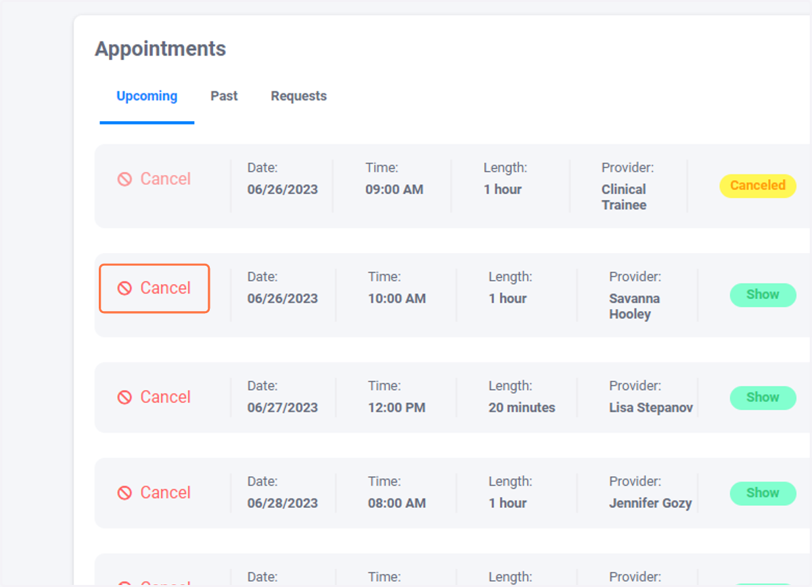Click 1 hour length in Savanna Hooley row
This screenshot has width=812, height=587.
(507, 298)
